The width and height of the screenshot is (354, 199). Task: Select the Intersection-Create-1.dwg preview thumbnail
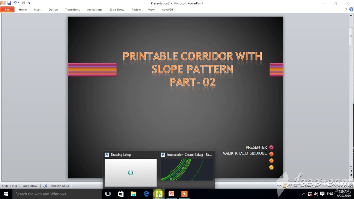pos(187,170)
